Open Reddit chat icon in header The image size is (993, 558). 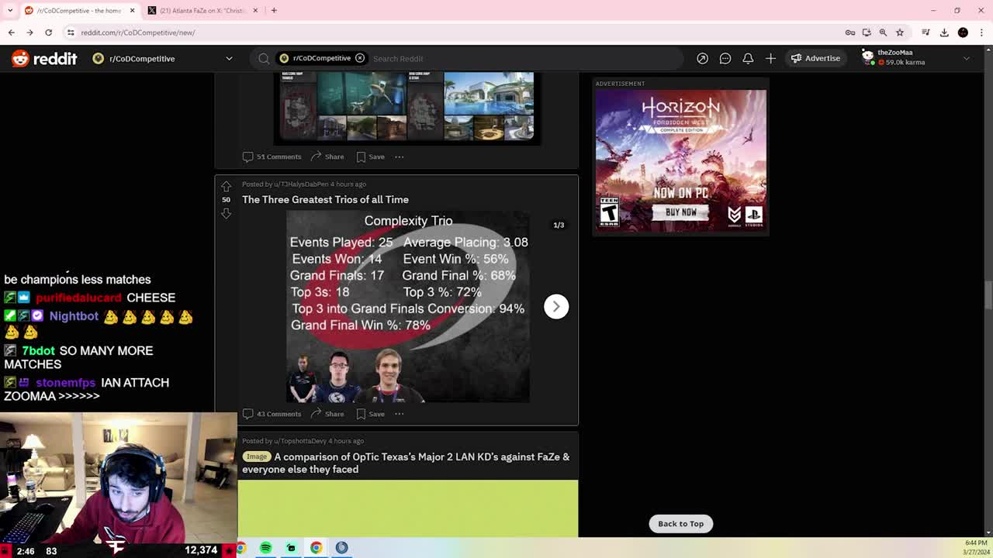[x=725, y=58]
